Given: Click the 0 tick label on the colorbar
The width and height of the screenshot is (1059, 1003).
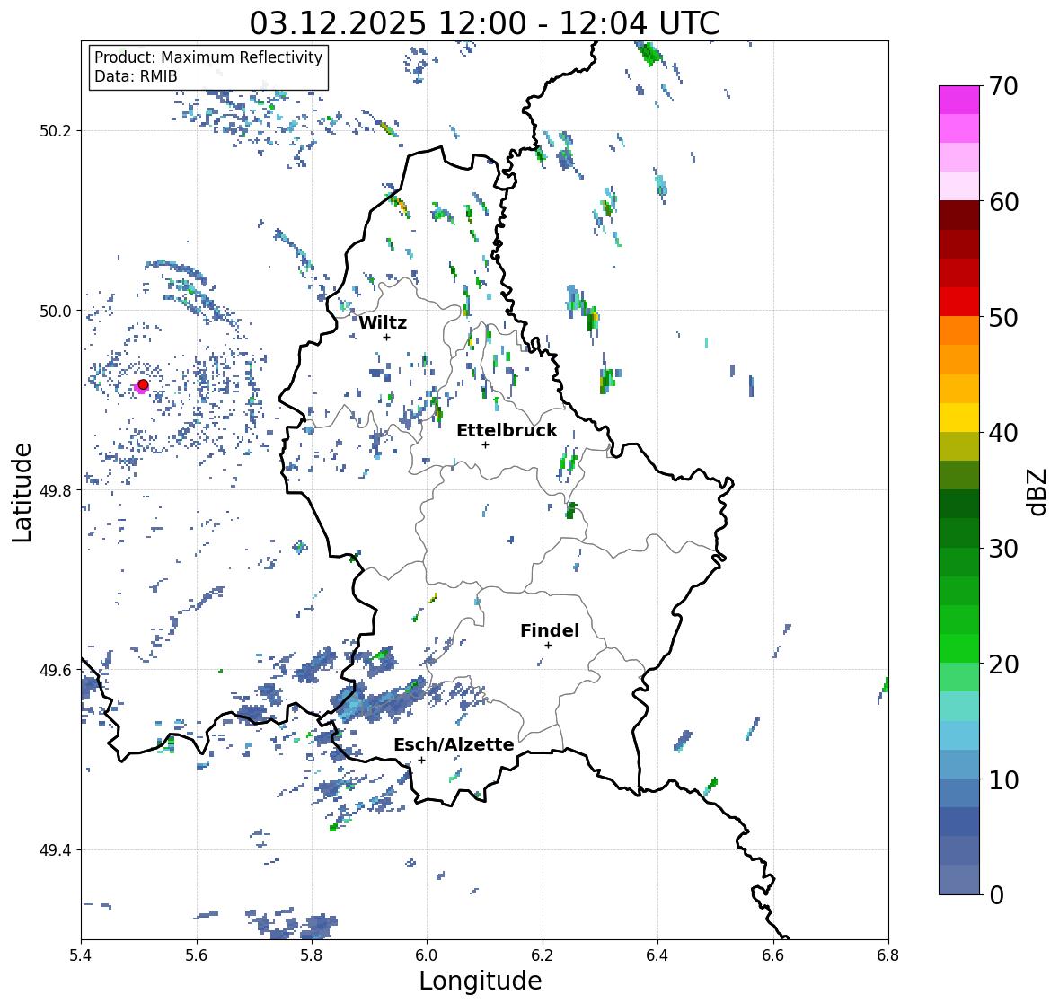Looking at the screenshot, I should point(996,895).
